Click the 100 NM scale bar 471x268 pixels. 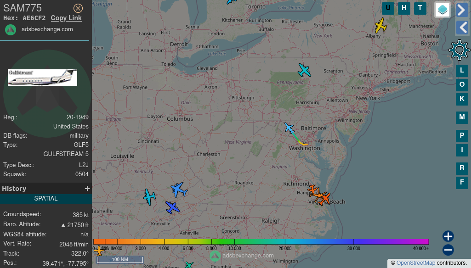tap(120, 260)
